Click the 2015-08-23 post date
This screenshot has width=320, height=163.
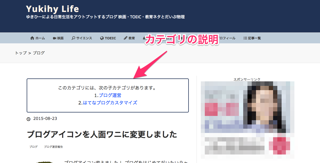(x=45, y=118)
